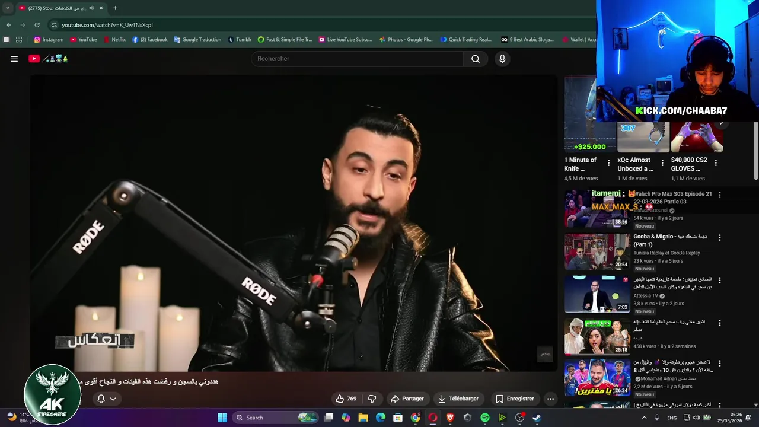This screenshot has height=427, width=759.
Task: Open the Photos - Google Photos bookmark
Action: [x=406, y=40]
